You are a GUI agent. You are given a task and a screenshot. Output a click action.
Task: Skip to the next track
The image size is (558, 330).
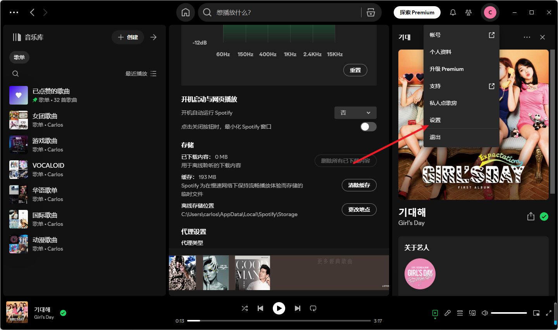click(x=298, y=308)
